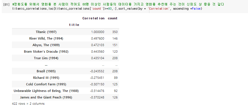Click count value 151 for Abyss
248x107 pixels.
pyautogui.click(x=115, y=45)
